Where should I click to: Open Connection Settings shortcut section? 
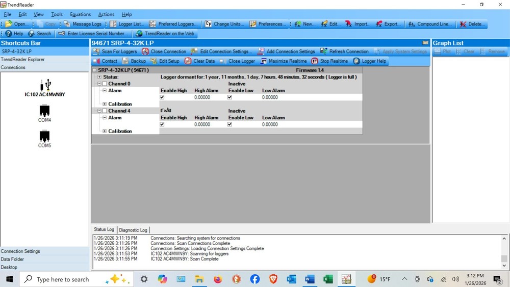[x=44, y=251]
